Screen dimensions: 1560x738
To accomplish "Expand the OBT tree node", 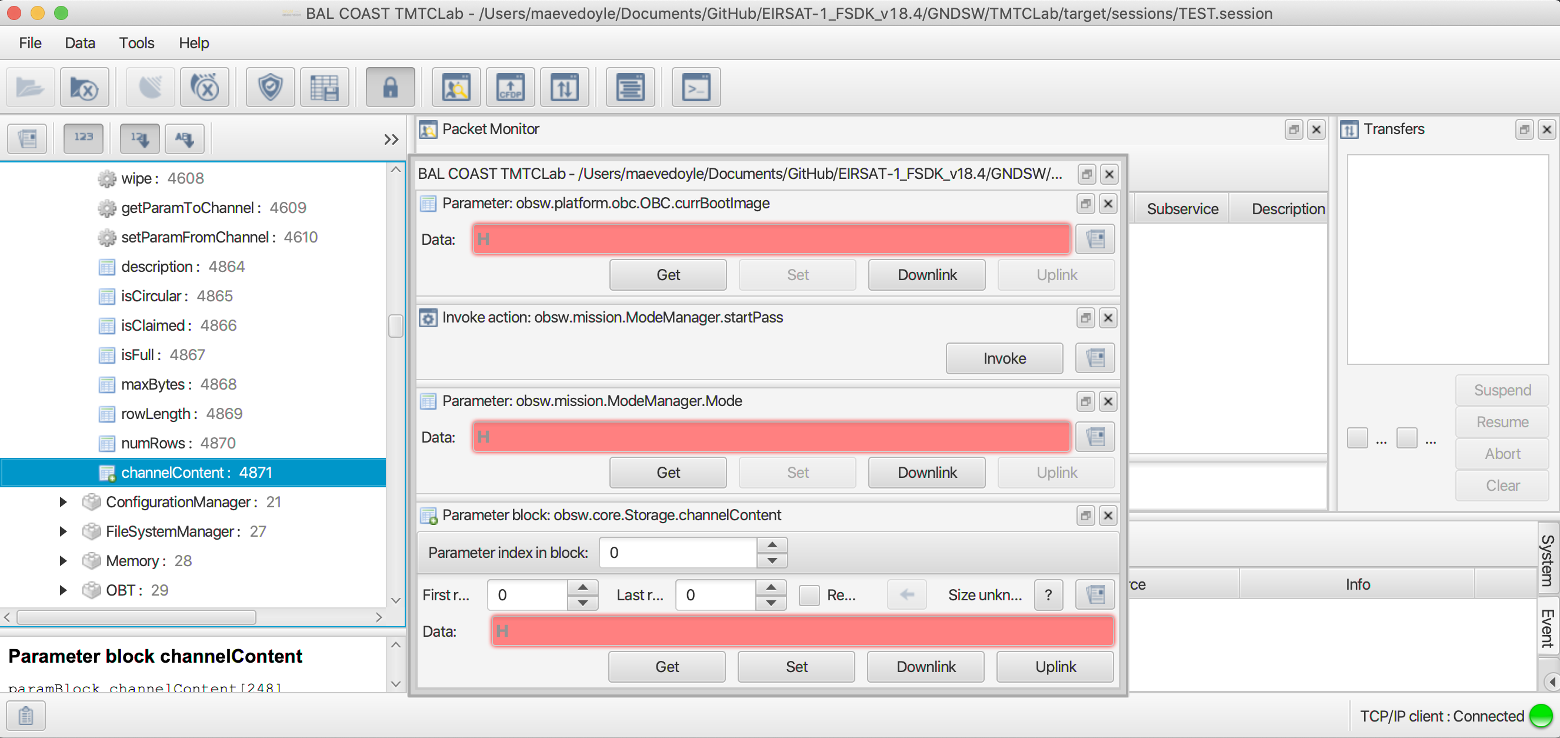I will pyautogui.click(x=63, y=590).
